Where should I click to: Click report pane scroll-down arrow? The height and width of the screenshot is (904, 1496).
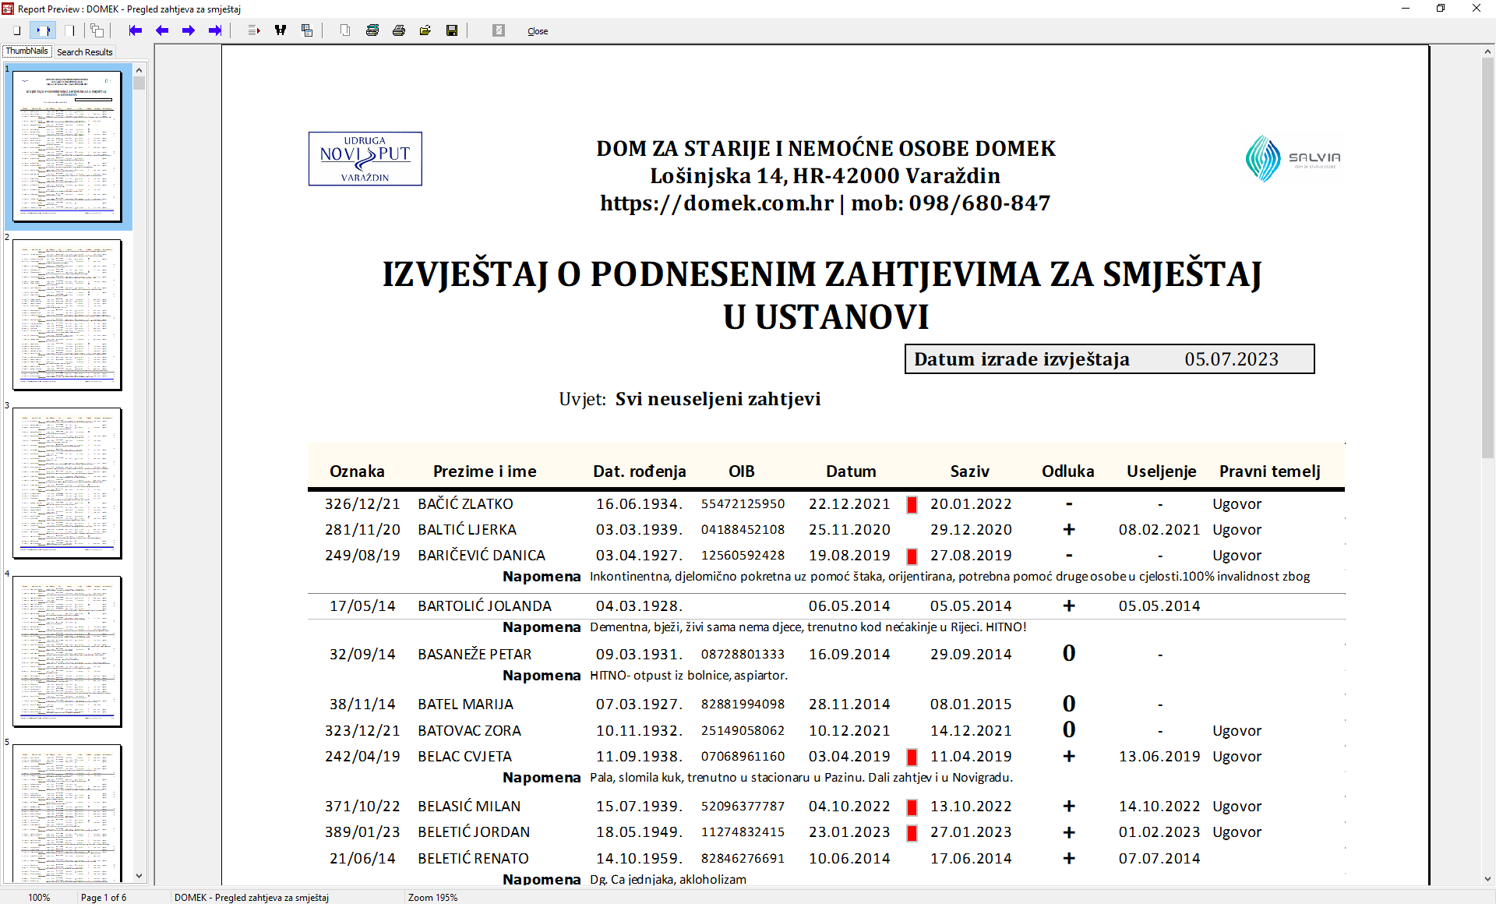[1487, 879]
